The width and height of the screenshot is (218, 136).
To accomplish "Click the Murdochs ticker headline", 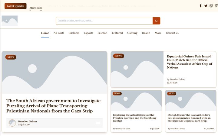I will tap(36, 8).
